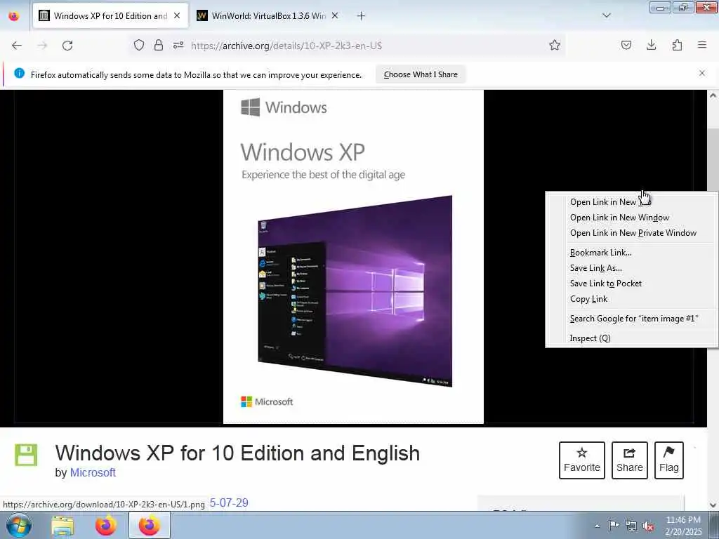Click the Windows XP cover image

pos(353,257)
